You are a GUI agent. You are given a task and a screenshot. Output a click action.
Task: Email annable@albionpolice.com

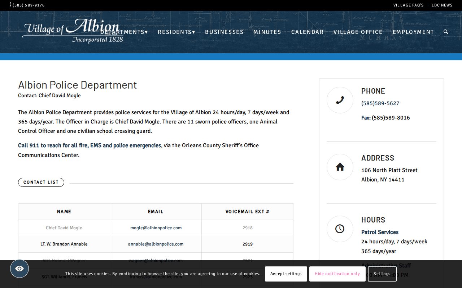[156, 244]
